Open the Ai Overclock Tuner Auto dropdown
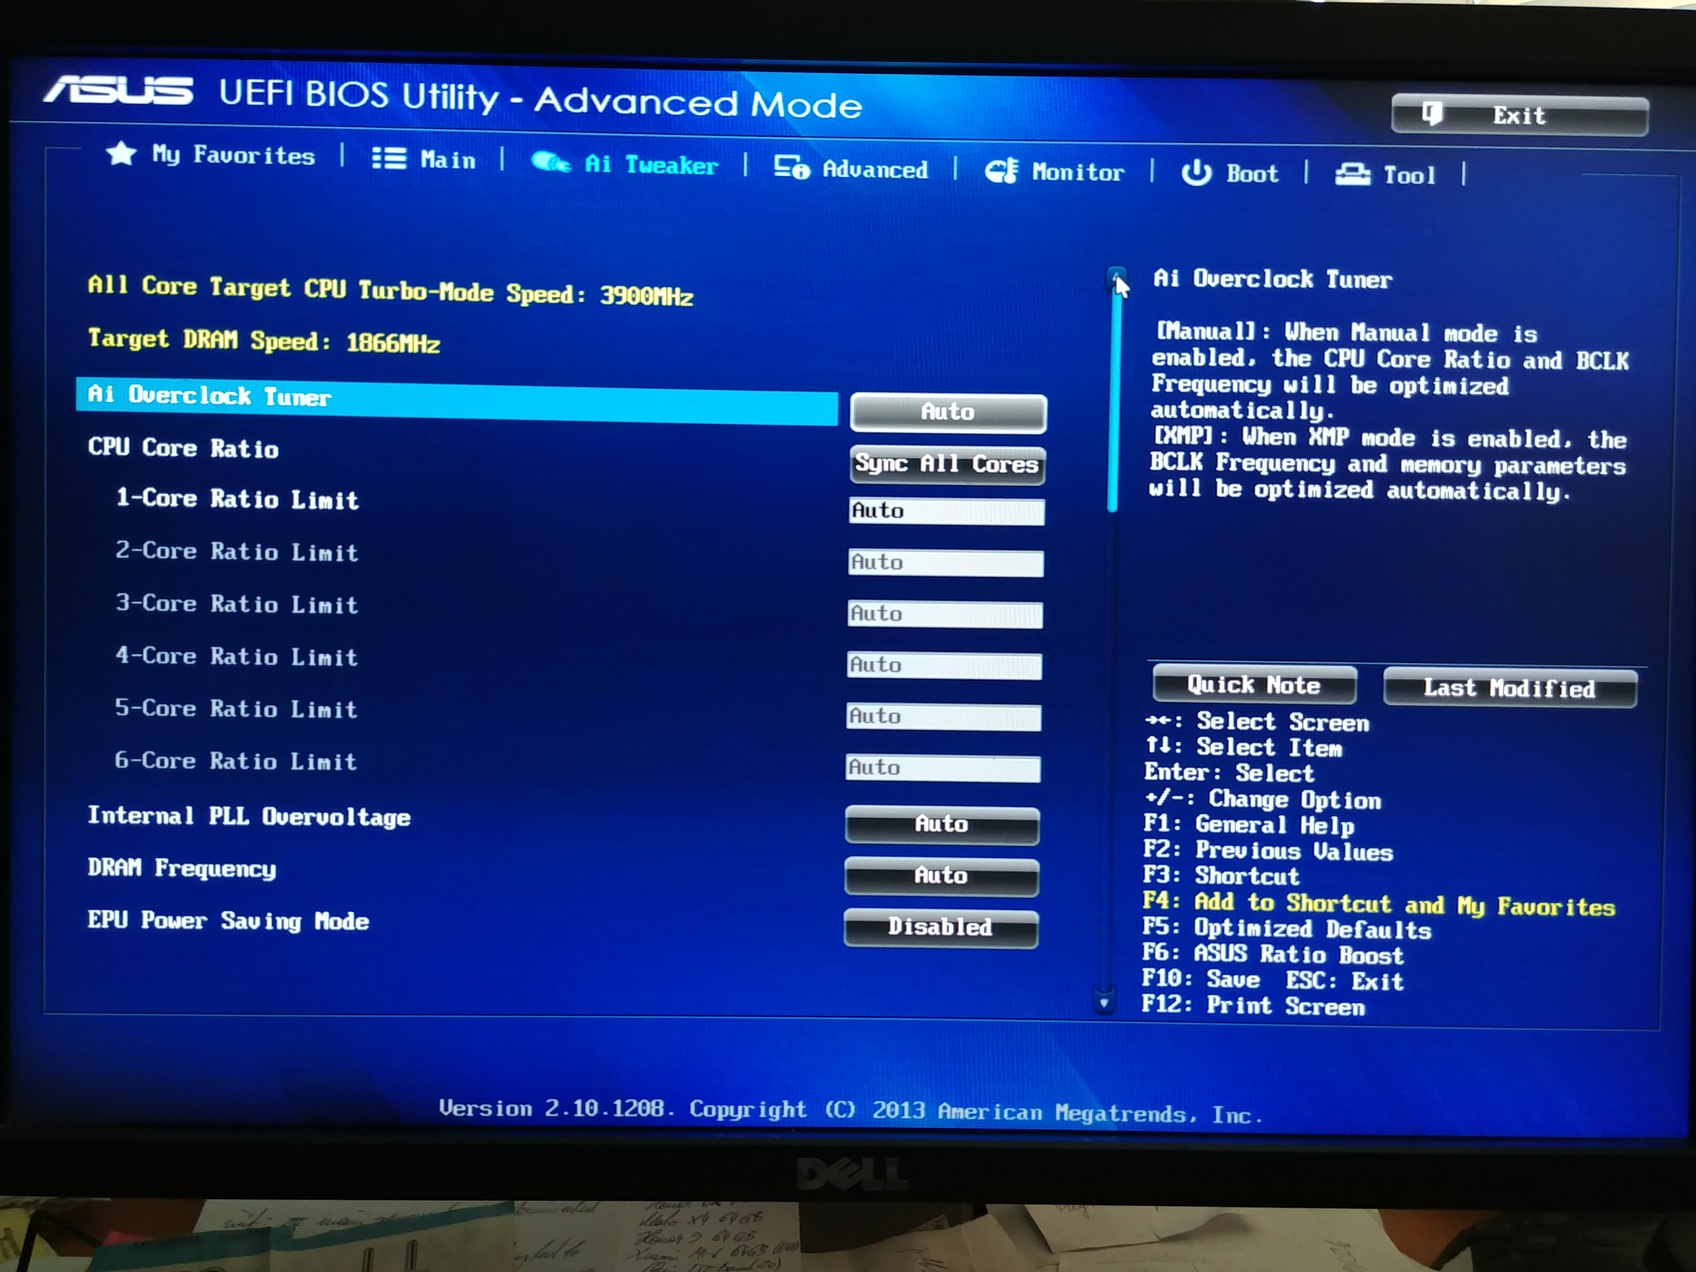 948,413
